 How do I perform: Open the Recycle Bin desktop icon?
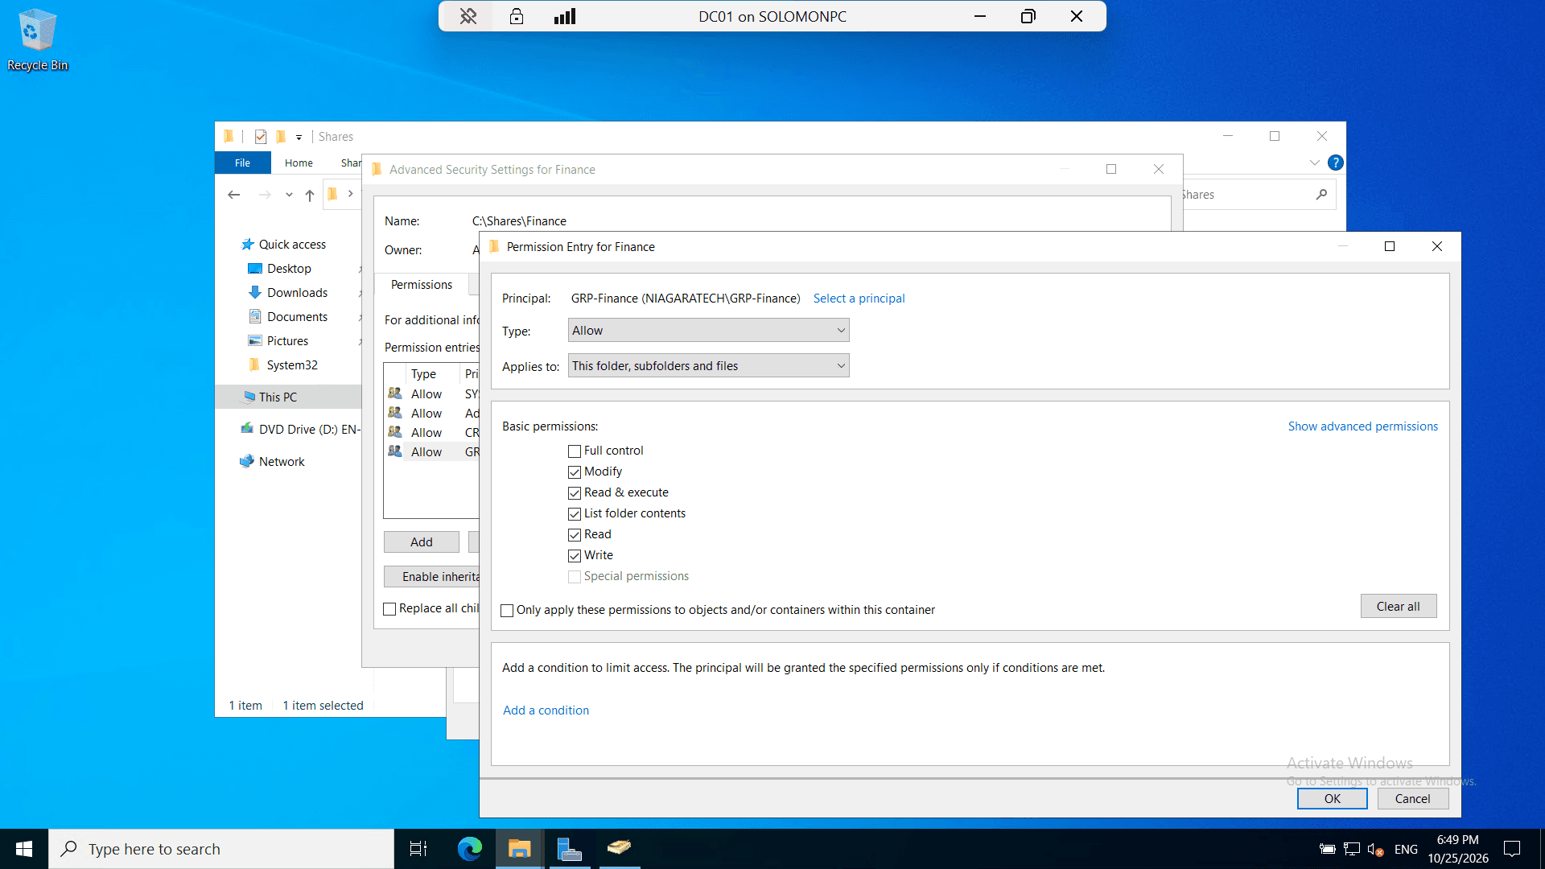[x=37, y=40]
